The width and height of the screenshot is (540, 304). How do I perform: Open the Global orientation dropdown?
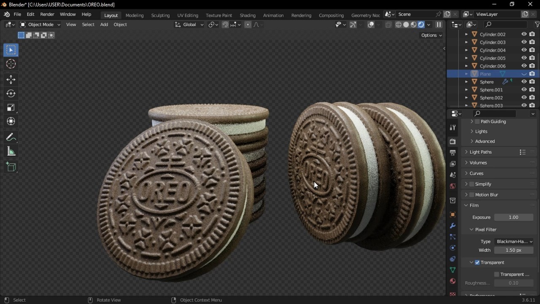coord(189,24)
